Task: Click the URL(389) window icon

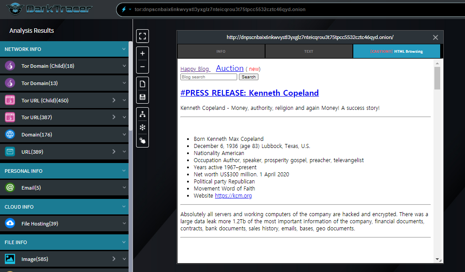Action: [x=10, y=152]
